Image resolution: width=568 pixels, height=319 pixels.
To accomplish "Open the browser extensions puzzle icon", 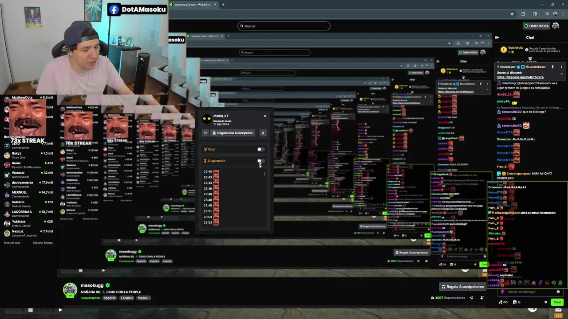I will coord(523,14).
